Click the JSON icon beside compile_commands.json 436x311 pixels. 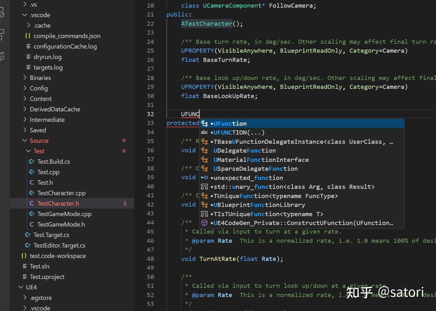point(28,36)
